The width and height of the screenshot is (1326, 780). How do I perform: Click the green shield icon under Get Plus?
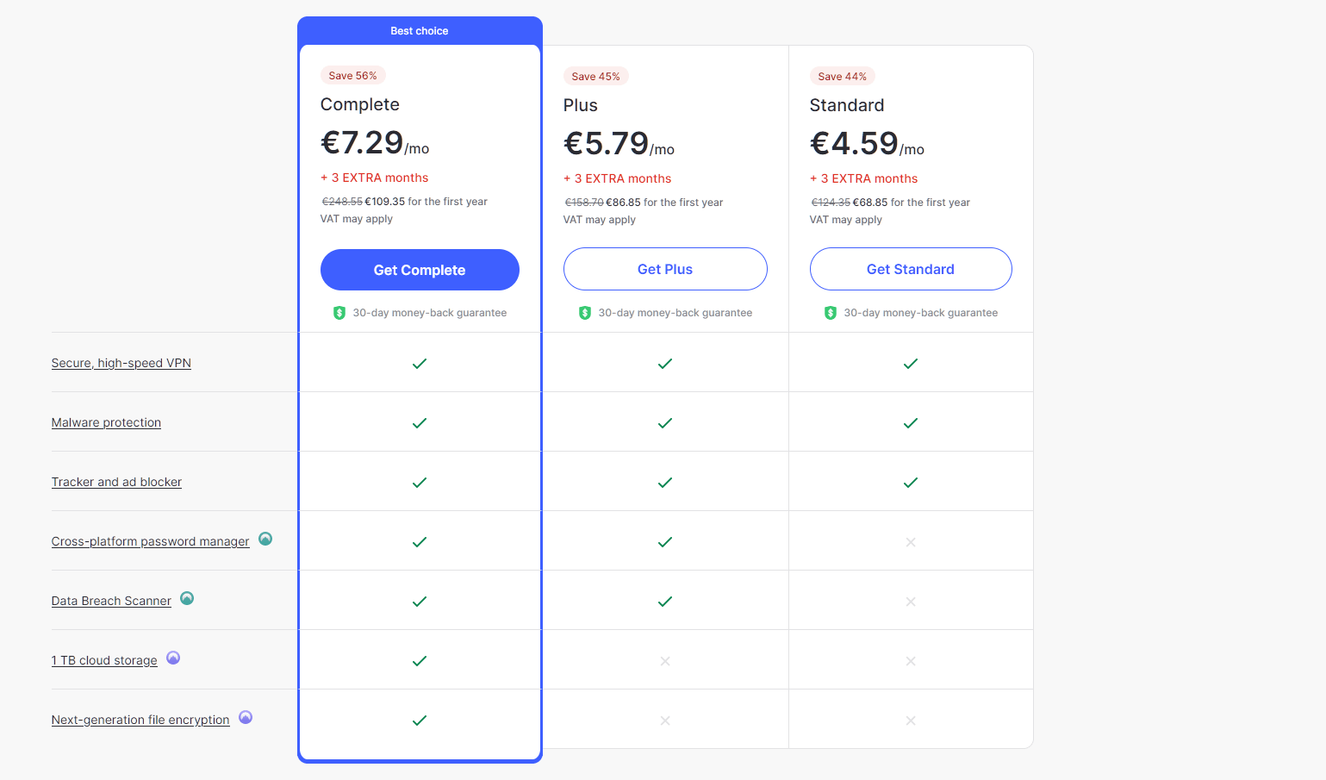[585, 313]
